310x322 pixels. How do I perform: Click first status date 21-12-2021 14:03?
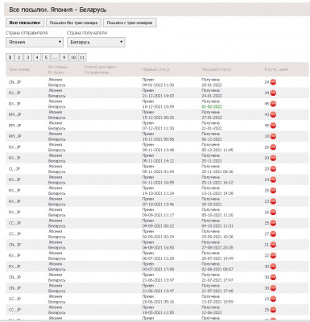click(x=158, y=96)
